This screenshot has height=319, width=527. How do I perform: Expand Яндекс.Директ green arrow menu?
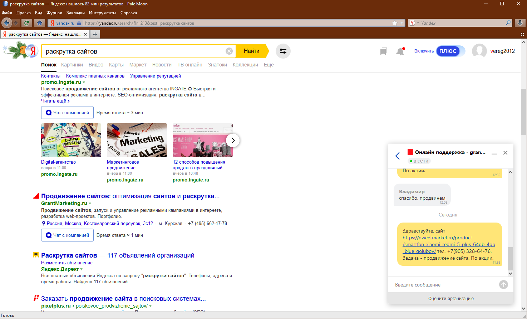[x=82, y=269]
